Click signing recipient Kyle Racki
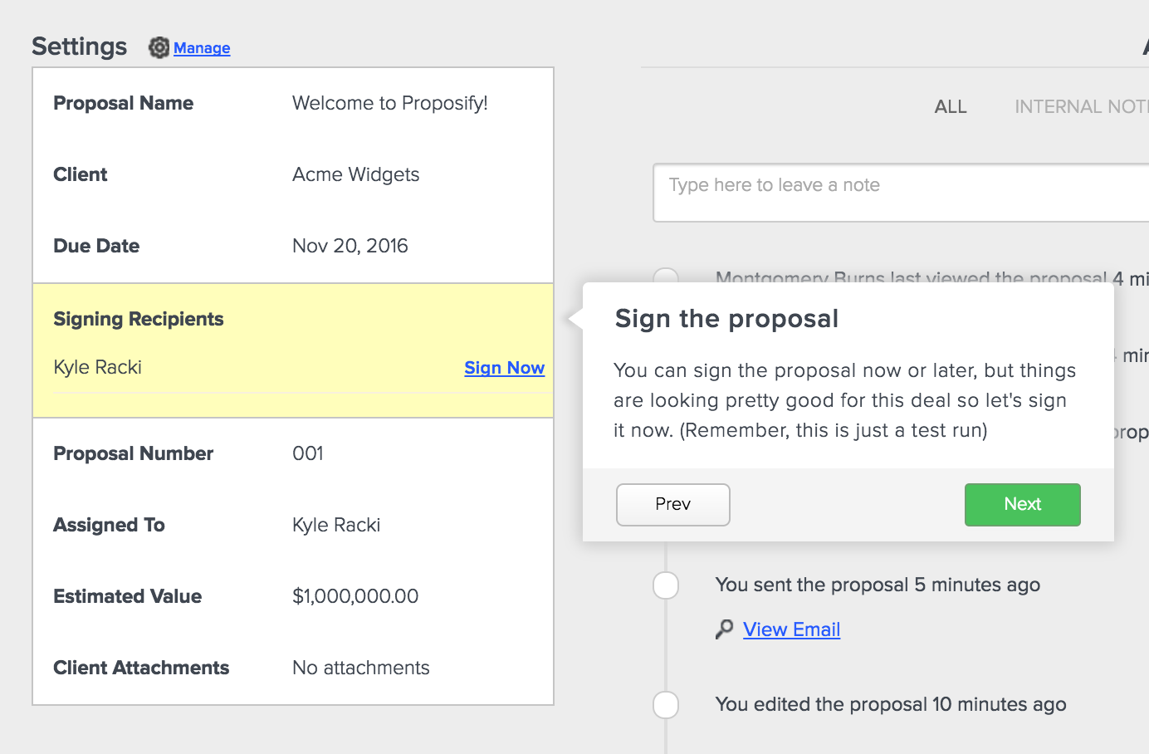Viewport: 1149px width, 754px height. 97,367
